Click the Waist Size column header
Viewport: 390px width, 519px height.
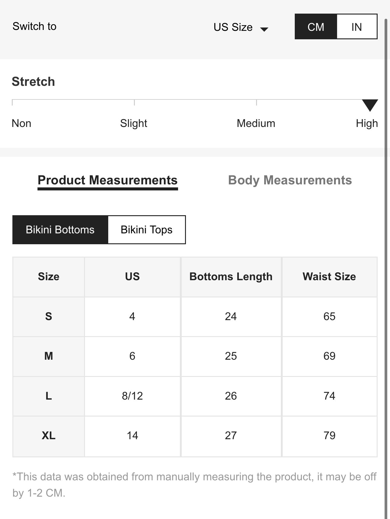[329, 277]
